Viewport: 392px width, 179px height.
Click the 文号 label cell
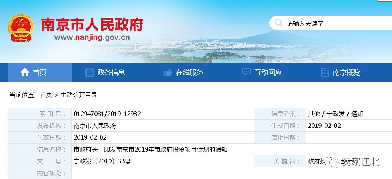(40, 161)
